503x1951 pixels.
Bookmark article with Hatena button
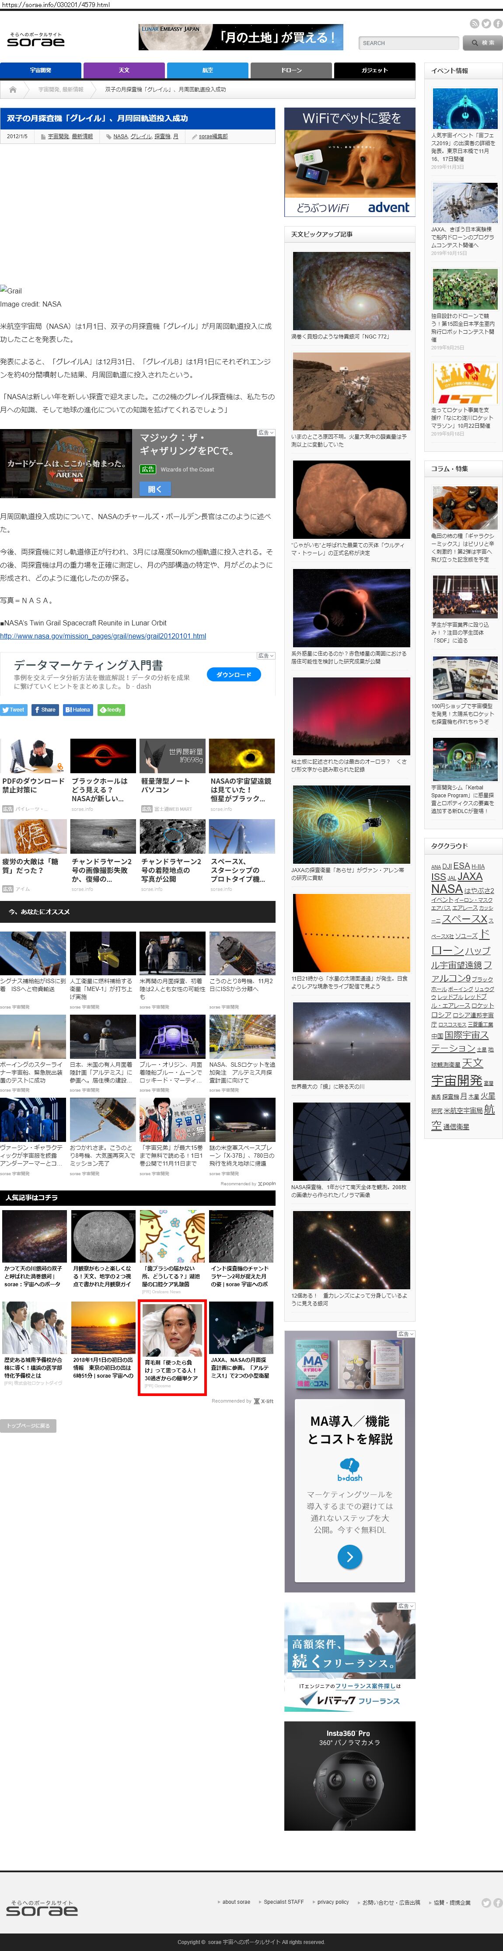click(78, 710)
